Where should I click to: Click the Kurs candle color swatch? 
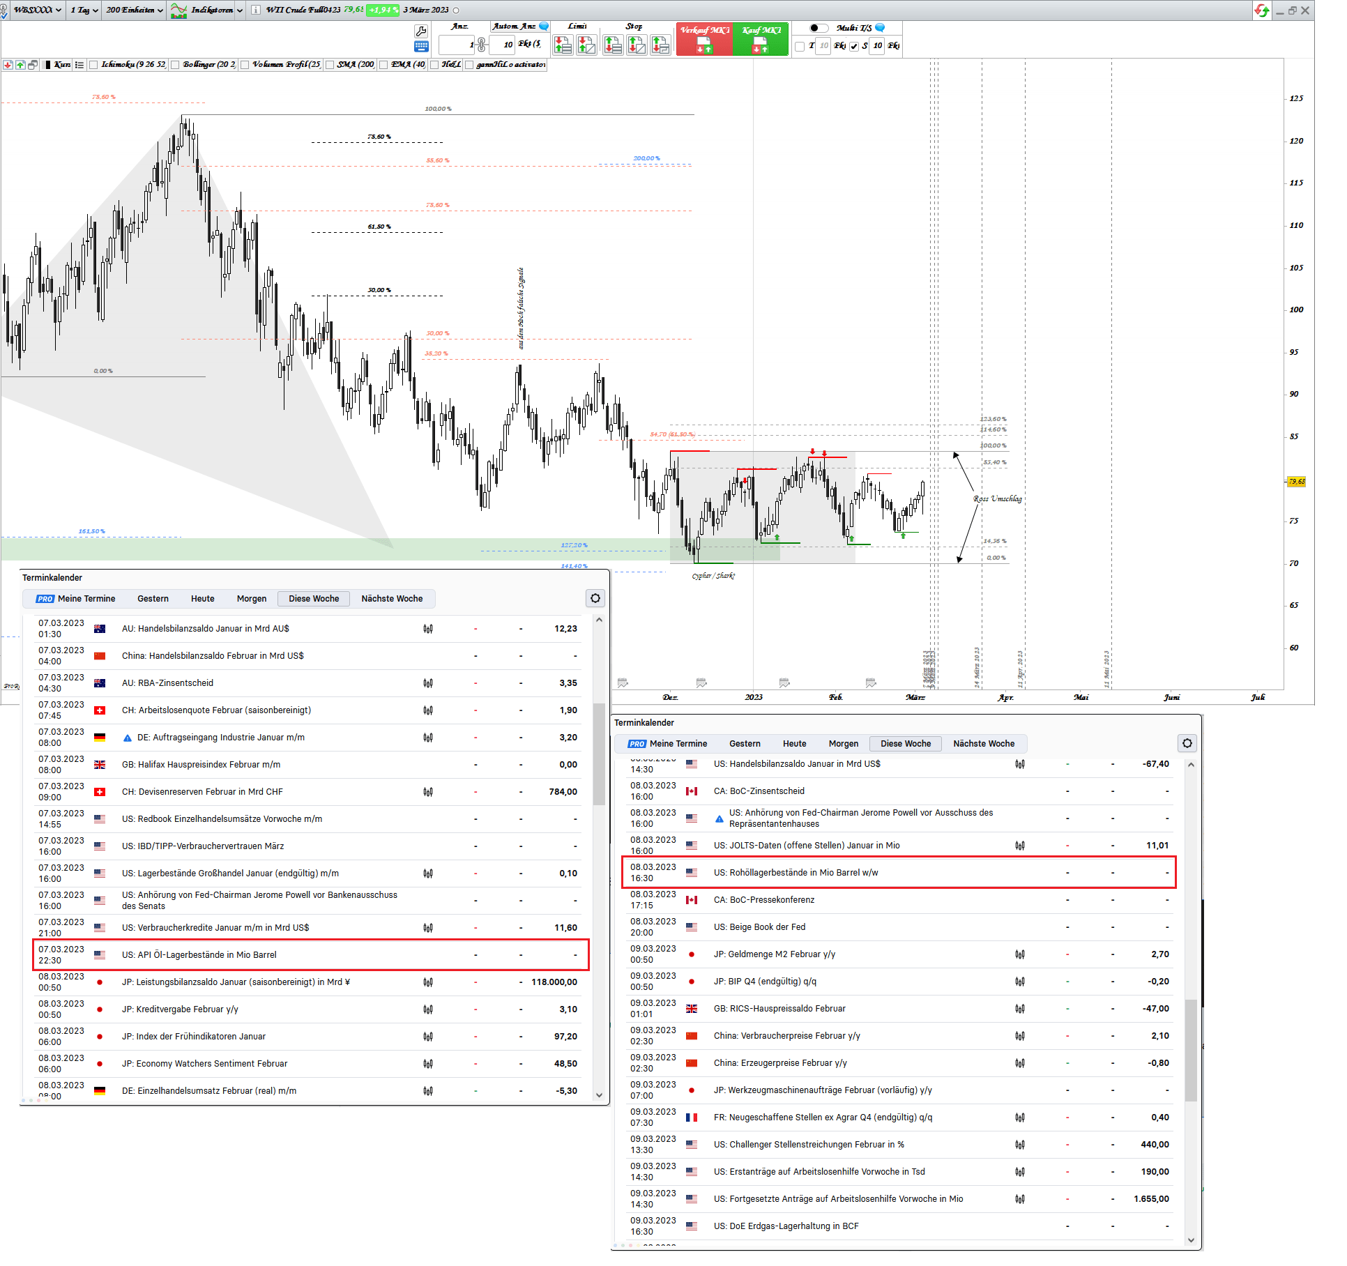point(47,65)
